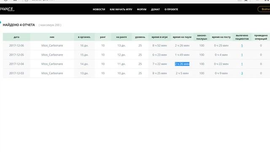Open the НОВОСТИ menu item

point(99,9)
